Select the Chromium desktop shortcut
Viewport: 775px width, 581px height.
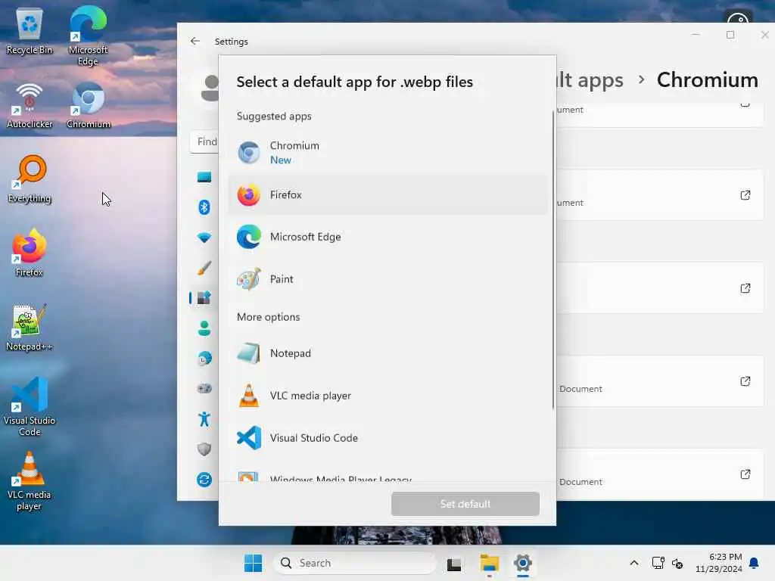point(88,106)
